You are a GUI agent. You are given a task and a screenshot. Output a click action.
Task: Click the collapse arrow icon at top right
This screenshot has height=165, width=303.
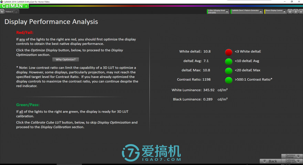301,12
